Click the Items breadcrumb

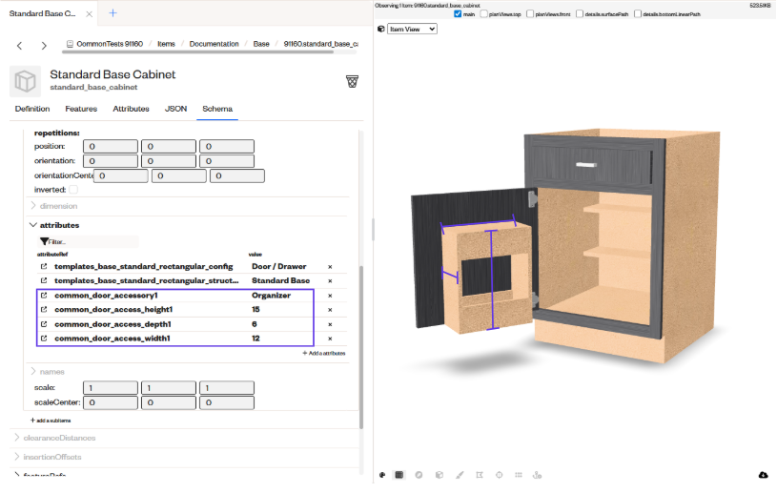(x=166, y=44)
